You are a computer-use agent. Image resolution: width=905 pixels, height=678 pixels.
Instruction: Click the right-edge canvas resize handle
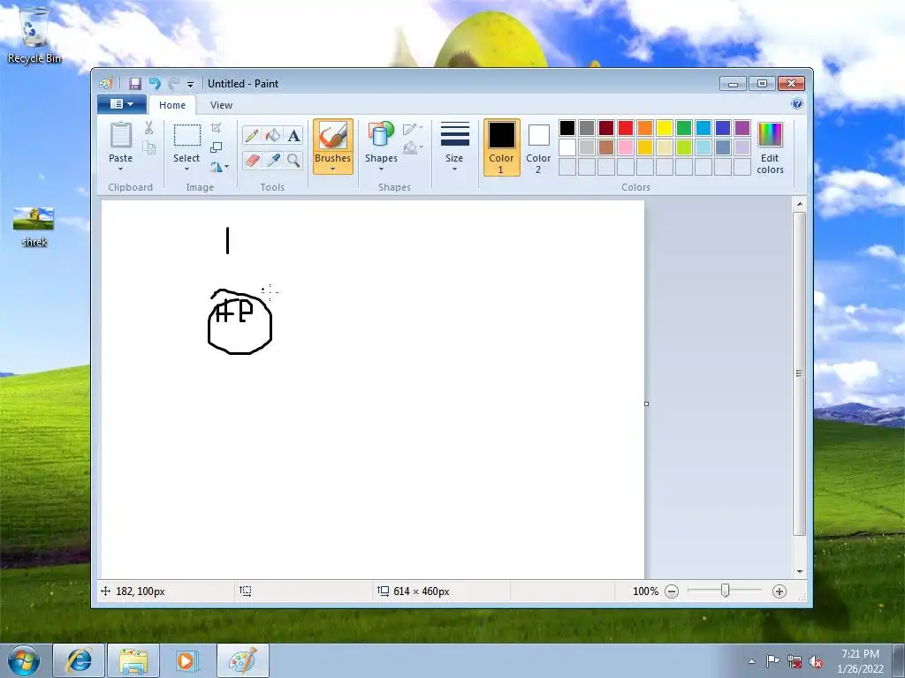[646, 403]
